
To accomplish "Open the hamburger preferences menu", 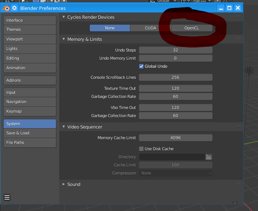I will click(7, 197).
